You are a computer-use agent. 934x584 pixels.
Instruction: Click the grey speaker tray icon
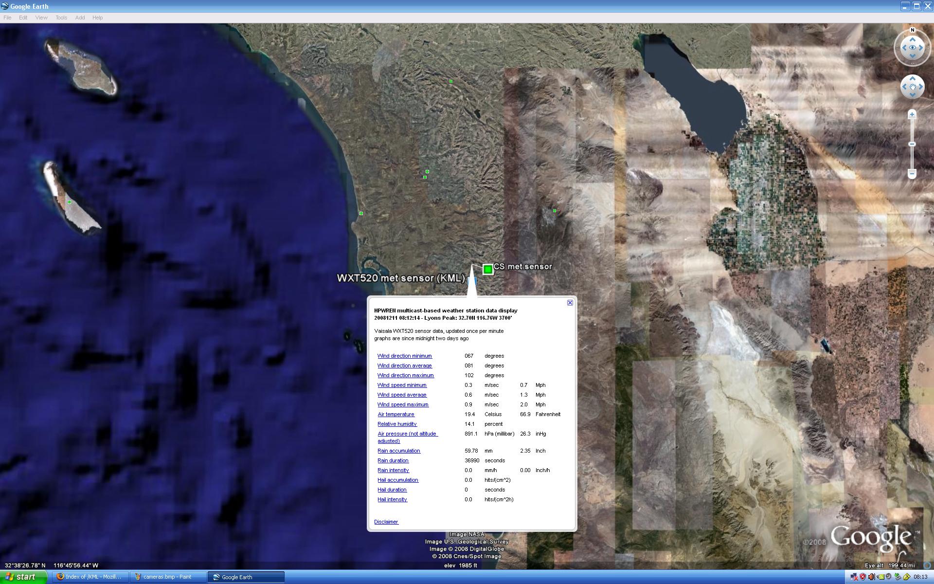(x=889, y=576)
